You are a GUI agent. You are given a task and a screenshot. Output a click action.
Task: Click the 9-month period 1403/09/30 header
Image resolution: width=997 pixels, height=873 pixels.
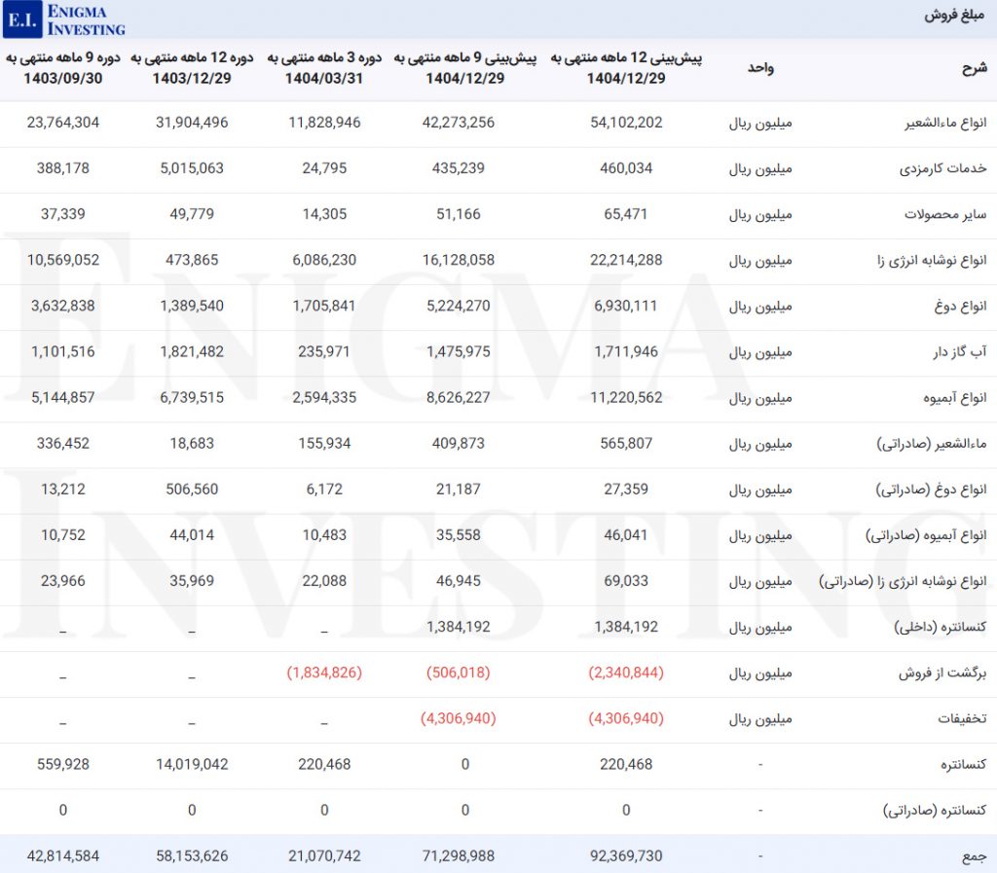54,68
